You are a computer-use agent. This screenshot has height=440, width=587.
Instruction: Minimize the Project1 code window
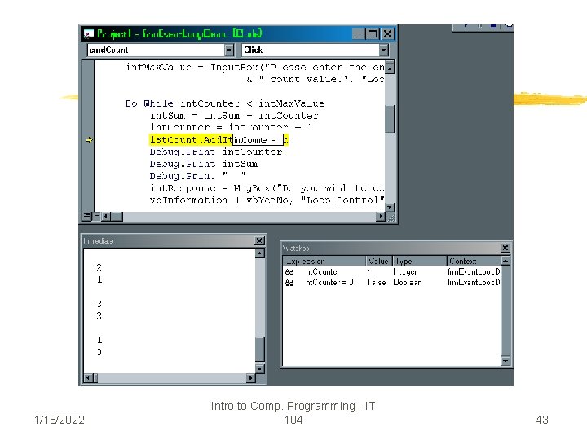pyautogui.click(x=358, y=34)
